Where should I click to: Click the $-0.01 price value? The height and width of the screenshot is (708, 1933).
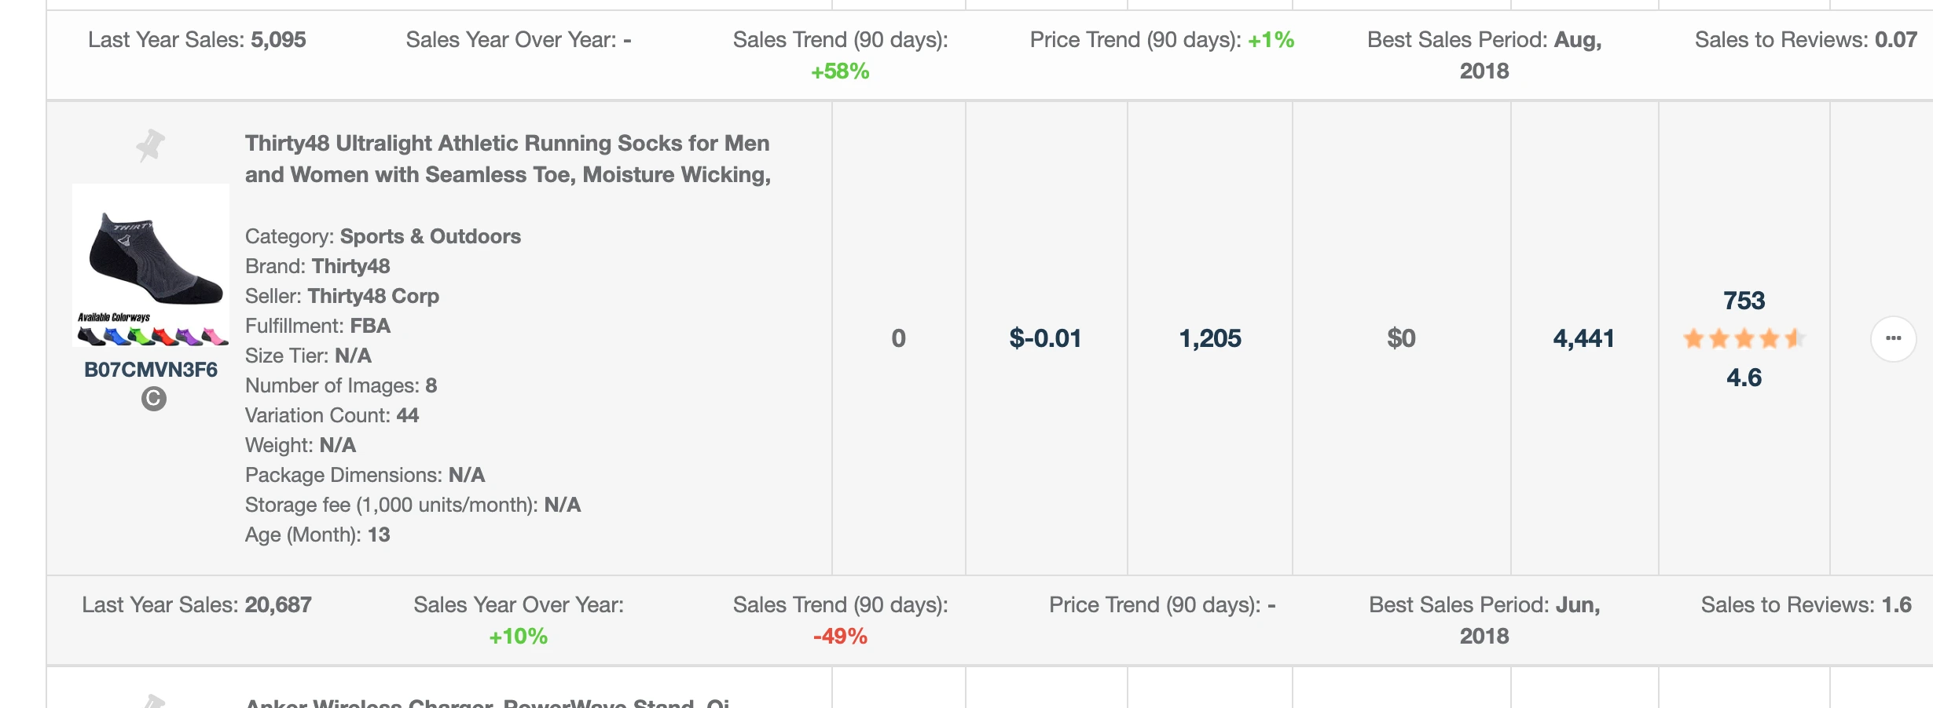pos(1045,338)
